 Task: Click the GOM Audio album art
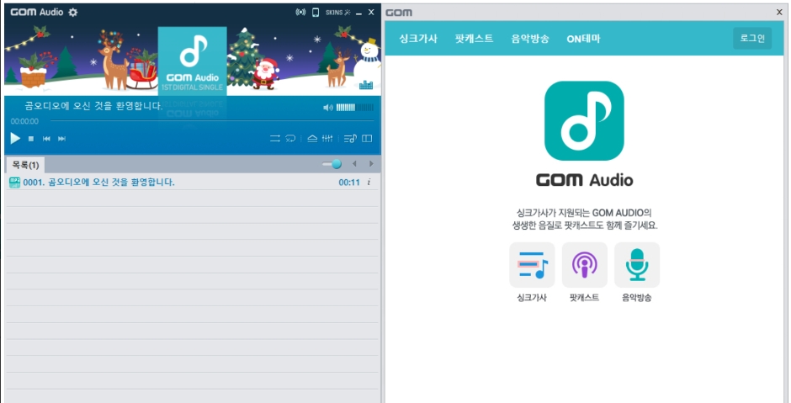192,61
